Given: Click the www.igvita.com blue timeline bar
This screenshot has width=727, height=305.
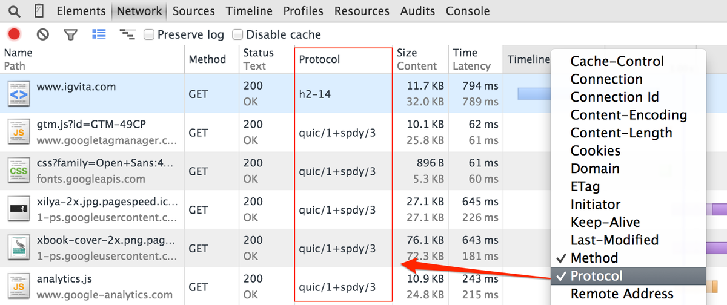Looking at the screenshot, I should pos(534,94).
